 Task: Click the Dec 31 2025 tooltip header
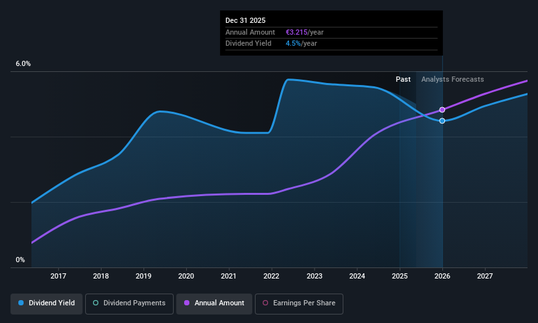pos(245,20)
